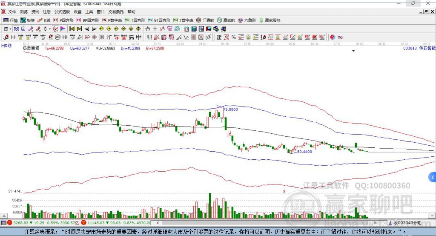The height and width of the screenshot is (236, 436).
Task: Expand side panel with blue chevron tab
Action: tap(433, 177)
